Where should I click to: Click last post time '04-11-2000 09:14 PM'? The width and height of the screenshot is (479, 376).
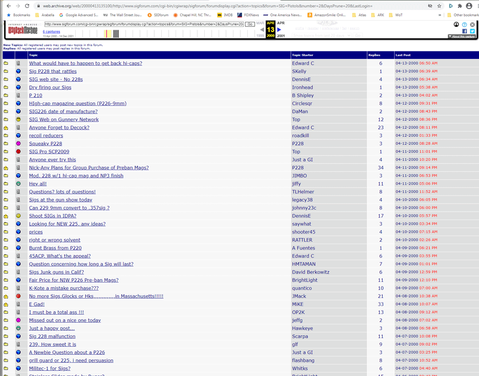tap(416, 167)
